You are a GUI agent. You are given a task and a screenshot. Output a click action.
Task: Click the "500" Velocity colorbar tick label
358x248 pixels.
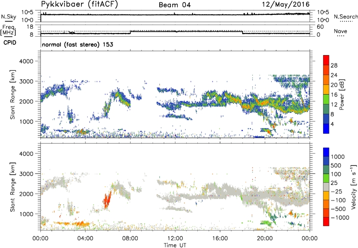[336, 165]
